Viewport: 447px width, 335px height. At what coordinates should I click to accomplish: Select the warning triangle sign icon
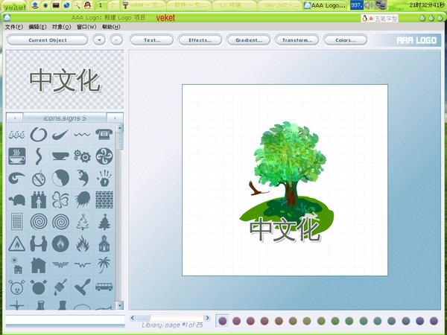point(16,243)
